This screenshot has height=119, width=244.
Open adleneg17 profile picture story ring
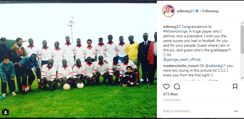(168, 11)
